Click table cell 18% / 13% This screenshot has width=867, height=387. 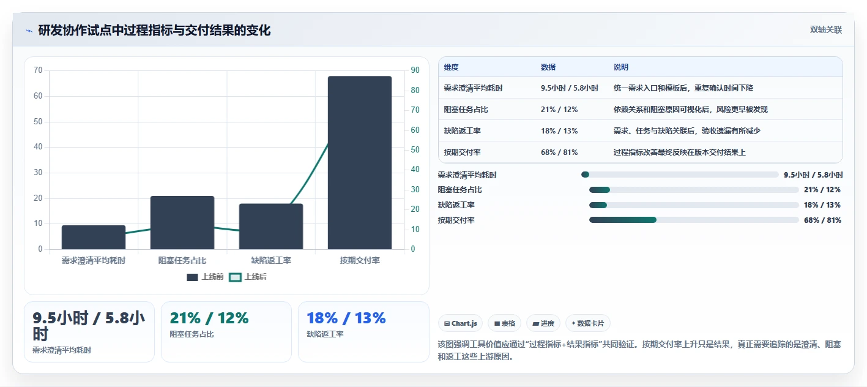pyautogui.click(x=559, y=131)
